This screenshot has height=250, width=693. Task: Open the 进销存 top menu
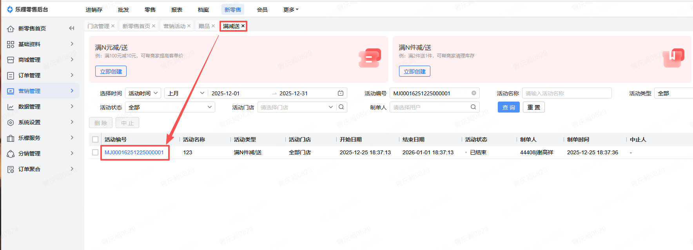(94, 9)
